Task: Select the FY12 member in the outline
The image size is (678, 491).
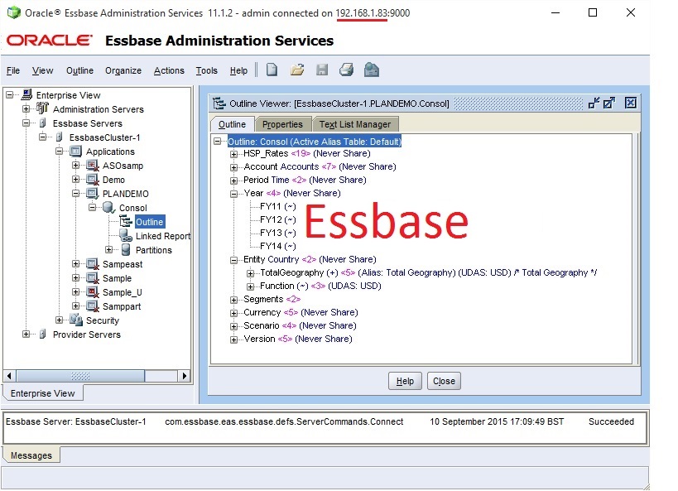Action: [277, 220]
